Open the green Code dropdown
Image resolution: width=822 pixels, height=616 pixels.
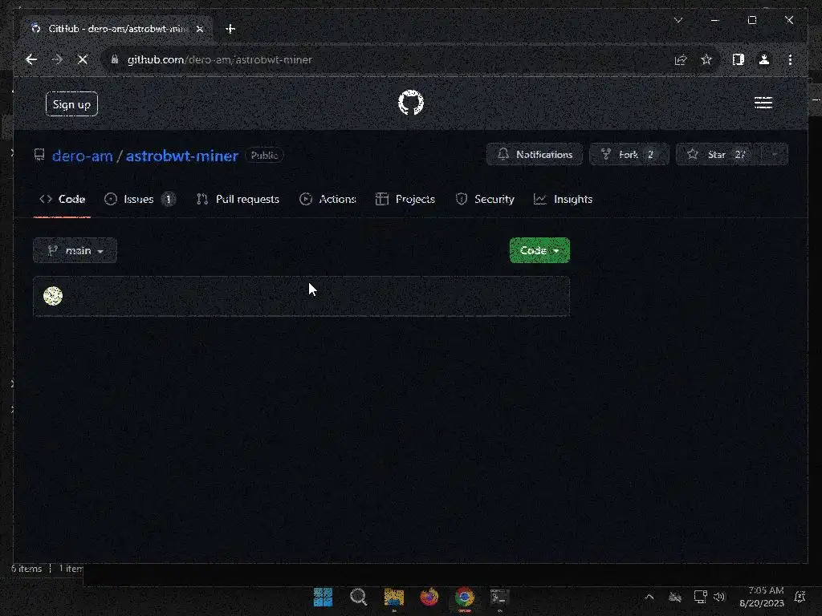[539, 250]
